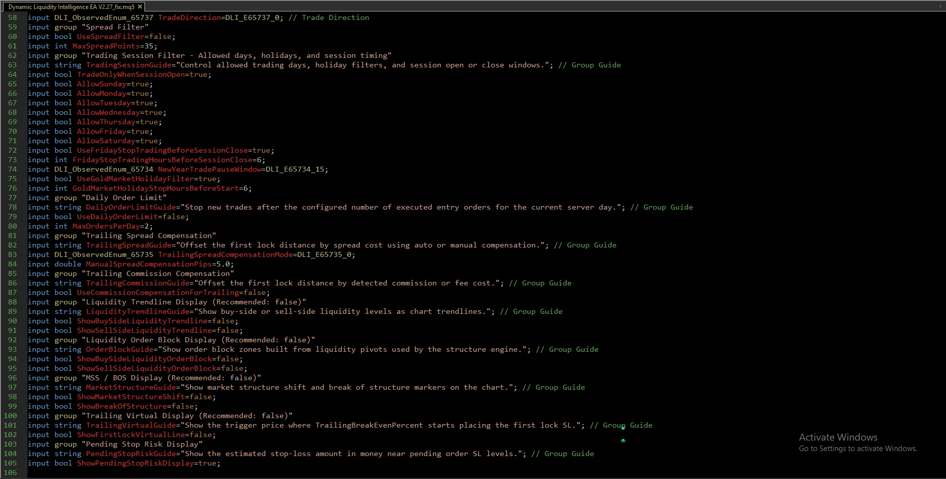
Task: Click the ShowSellSideLiquidityOrderBlock variable name
Action: point(147,368)
